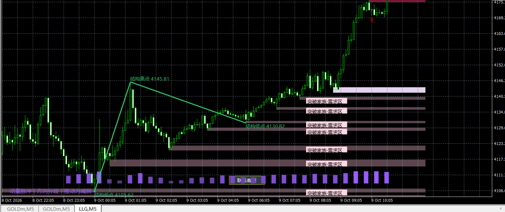Select the 突破家族-需求区 label beside the 4123 level
Image resolution: width=505 pixels, height=212 pixels.
[x=327, y=150]
